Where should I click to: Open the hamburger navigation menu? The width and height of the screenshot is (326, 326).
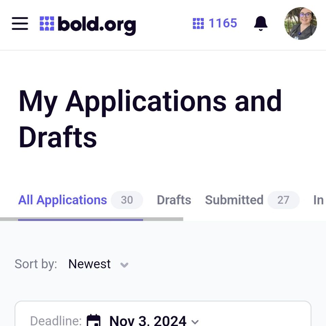click(x=20, y=23)
